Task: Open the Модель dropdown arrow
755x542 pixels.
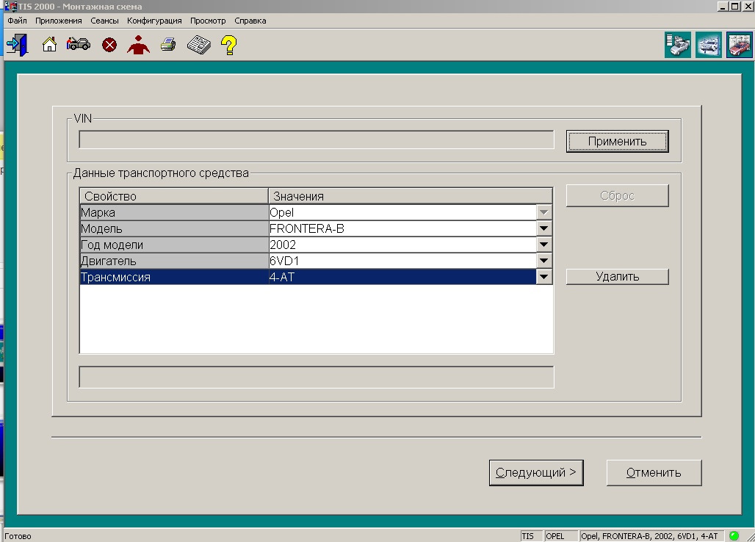Action: click(x=543, y=228)
